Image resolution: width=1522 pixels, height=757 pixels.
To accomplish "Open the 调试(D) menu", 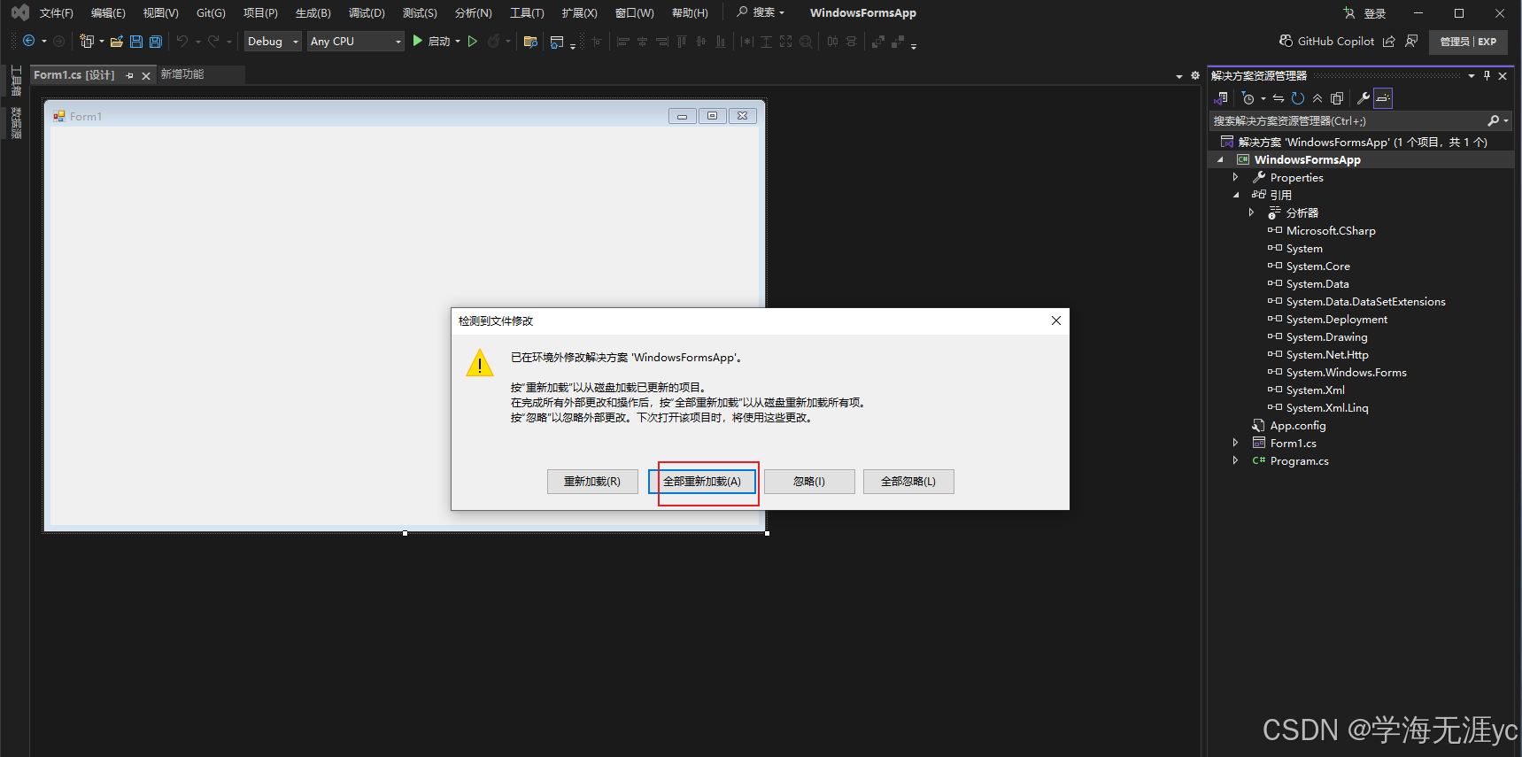I will (367, 12).
